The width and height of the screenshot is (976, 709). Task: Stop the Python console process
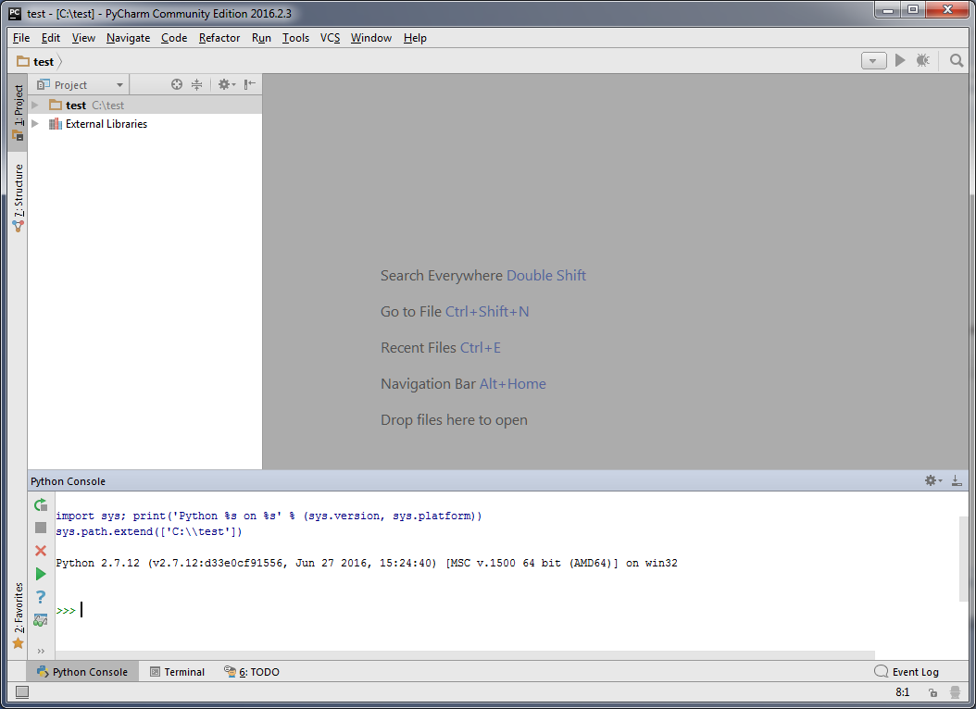(41, 528)
